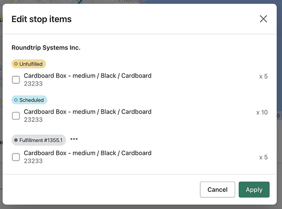Screen dimensions: 282x209
Task: Click the gray Fulfillment #1355.1 badge
Action: pyautogui.click(x=38, y=140)
